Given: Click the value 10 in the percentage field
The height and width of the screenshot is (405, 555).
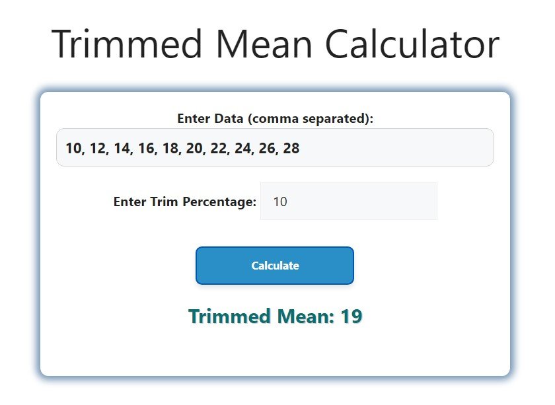Looking at the screenshot, I should pos(280,201).
